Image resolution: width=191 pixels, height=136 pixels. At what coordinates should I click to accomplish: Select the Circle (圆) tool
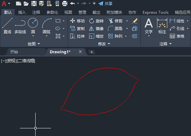[x=33, y=26]
